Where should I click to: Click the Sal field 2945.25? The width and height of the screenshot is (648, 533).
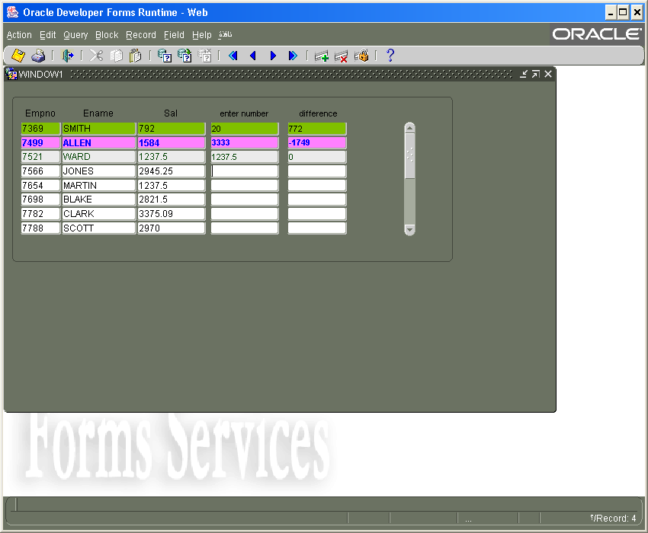(172, 171)
